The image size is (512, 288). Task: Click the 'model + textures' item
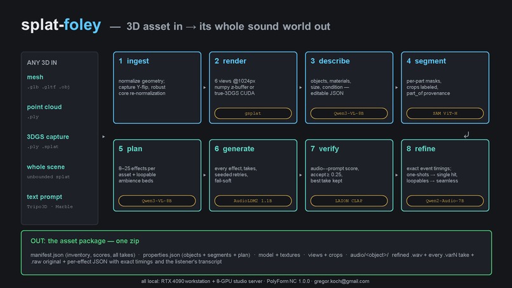[x=279, y=255]
